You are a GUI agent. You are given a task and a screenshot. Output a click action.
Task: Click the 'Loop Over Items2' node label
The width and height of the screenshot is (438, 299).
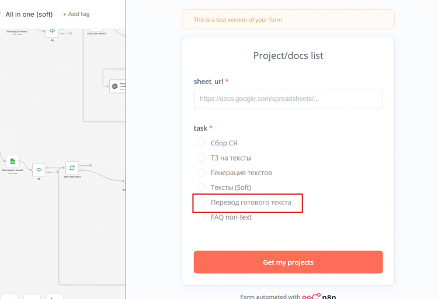[x=96, y=33]
